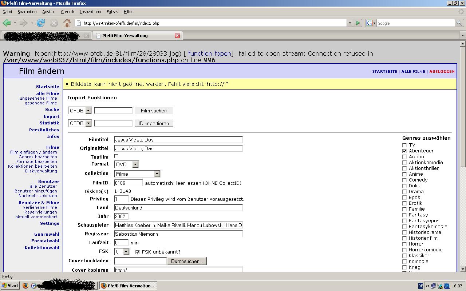Viewport: 466px width, 291px height.
Task: Click the home icon in toolbar
Action: tap(67, 23)
